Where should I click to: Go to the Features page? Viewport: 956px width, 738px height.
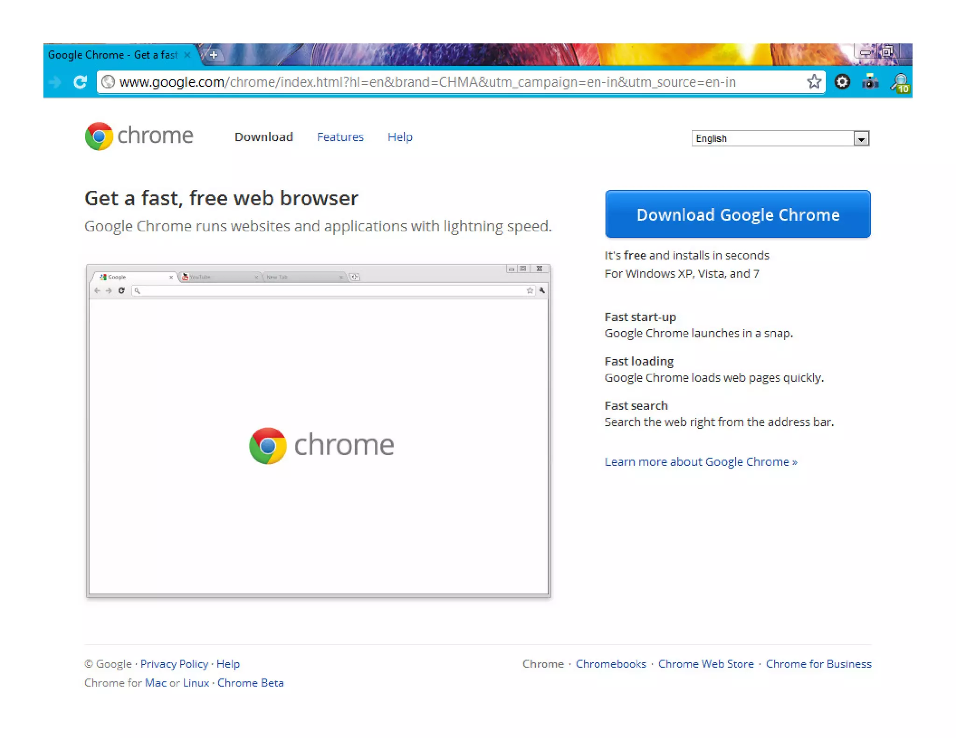click(x=340, y=137)
